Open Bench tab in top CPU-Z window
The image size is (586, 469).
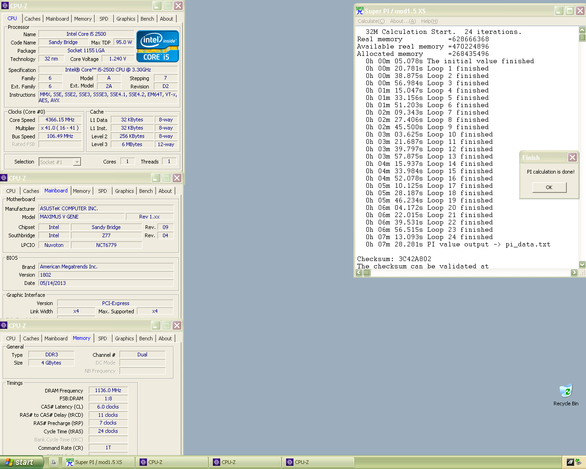(147, 19)
